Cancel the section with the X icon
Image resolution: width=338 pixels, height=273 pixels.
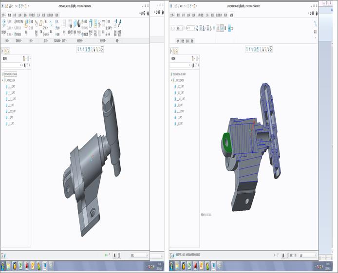click(x=233, y=28)
